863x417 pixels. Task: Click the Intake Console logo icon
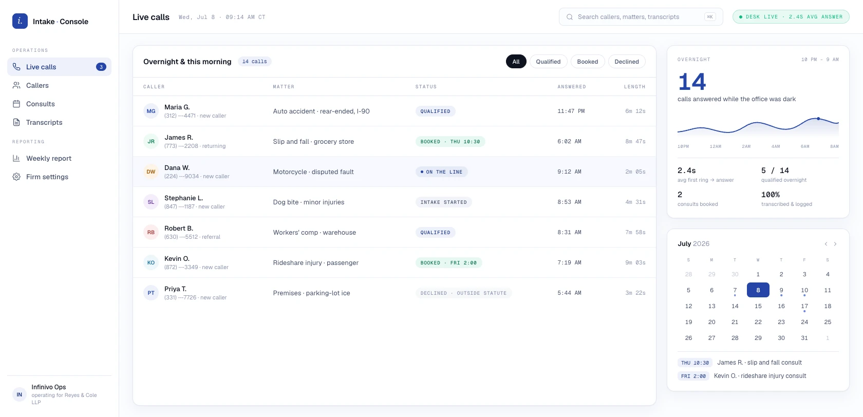(x=20, y=21)
